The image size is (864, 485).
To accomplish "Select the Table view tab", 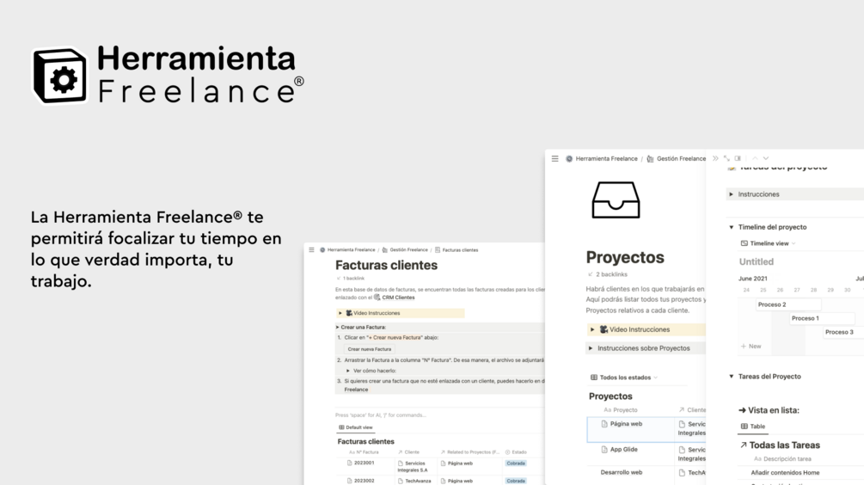I will point(753,426).
